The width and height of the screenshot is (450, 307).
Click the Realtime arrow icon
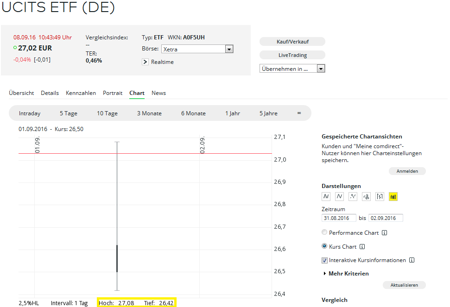[145, 62]
